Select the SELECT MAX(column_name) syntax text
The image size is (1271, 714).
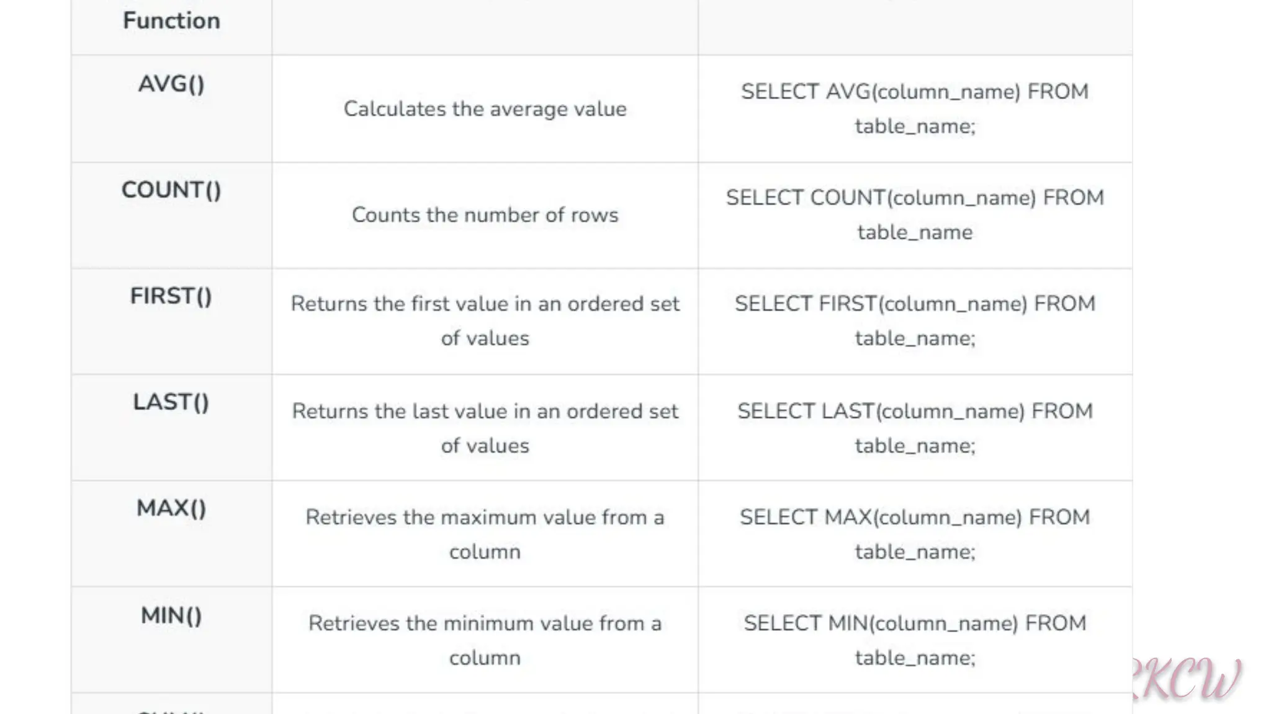click(x=915, y=534)
